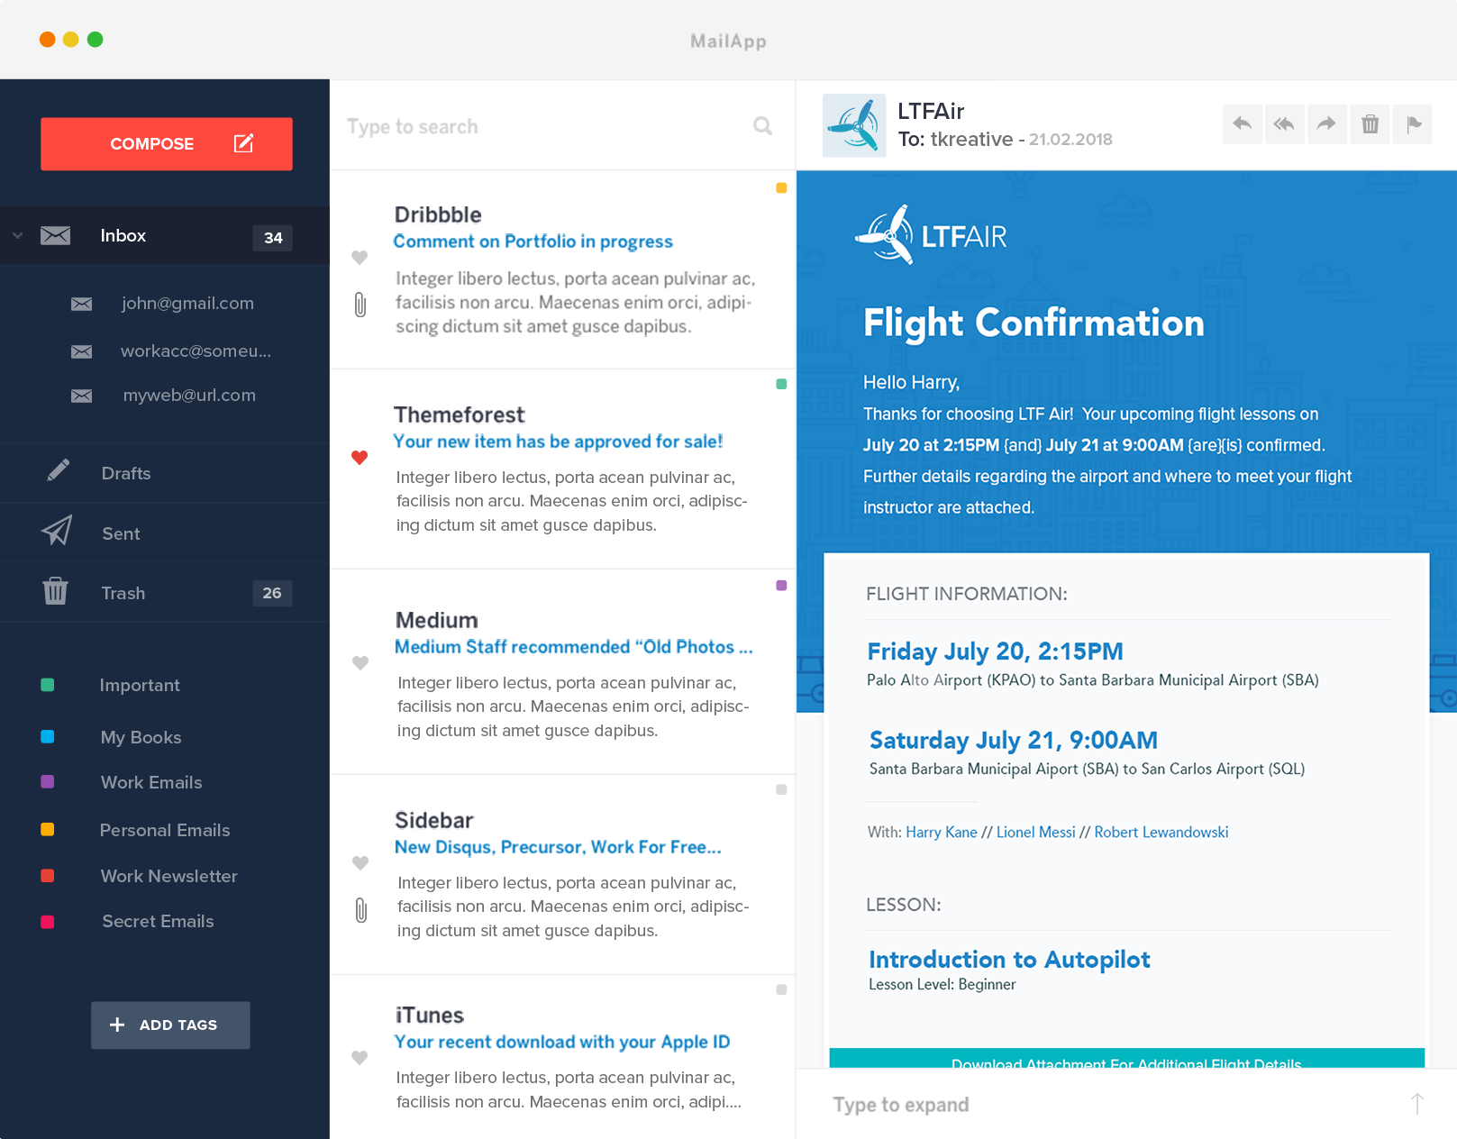Favorite the iTunes email with heart
The height and width of the screenshot is (1139, 1457).
tap(360, 1058)
